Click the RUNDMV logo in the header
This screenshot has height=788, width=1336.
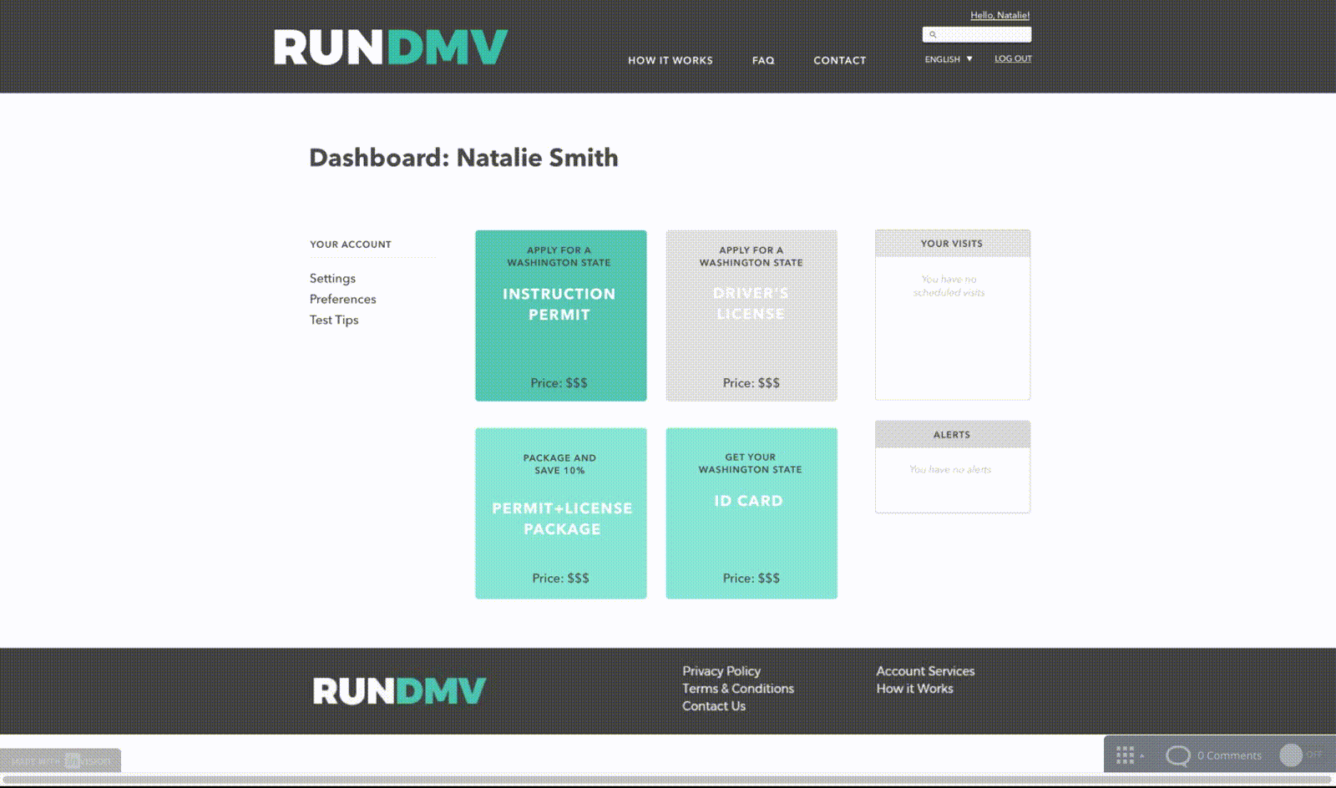coord(390,48)
